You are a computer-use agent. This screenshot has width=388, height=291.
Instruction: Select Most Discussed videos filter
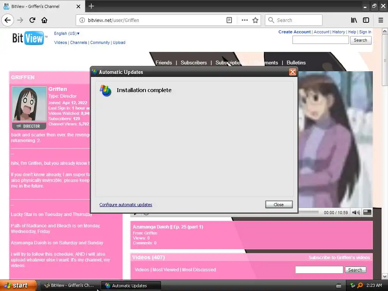[x=199, y=270]
